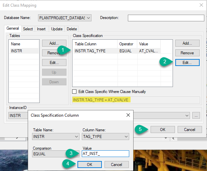
Task: Click the Up button in Tables group
Action: [54, 72]
